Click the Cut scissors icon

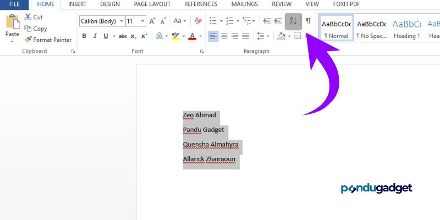(x=33, y=17)
